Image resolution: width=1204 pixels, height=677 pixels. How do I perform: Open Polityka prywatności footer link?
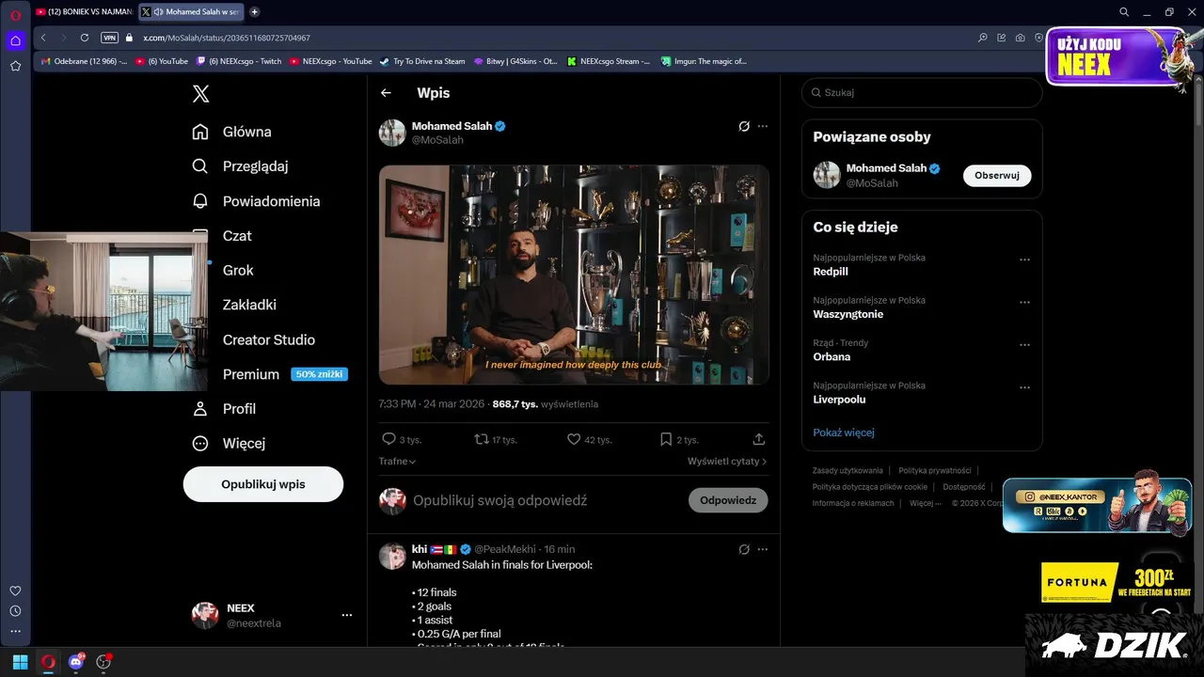pos(935,470)
